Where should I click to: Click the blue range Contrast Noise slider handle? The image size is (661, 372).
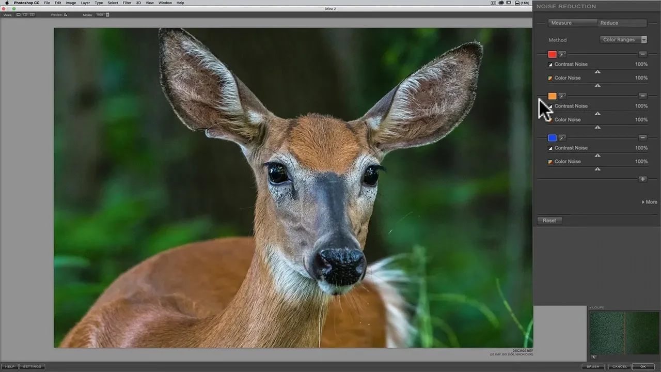click(x=597, y=156)
